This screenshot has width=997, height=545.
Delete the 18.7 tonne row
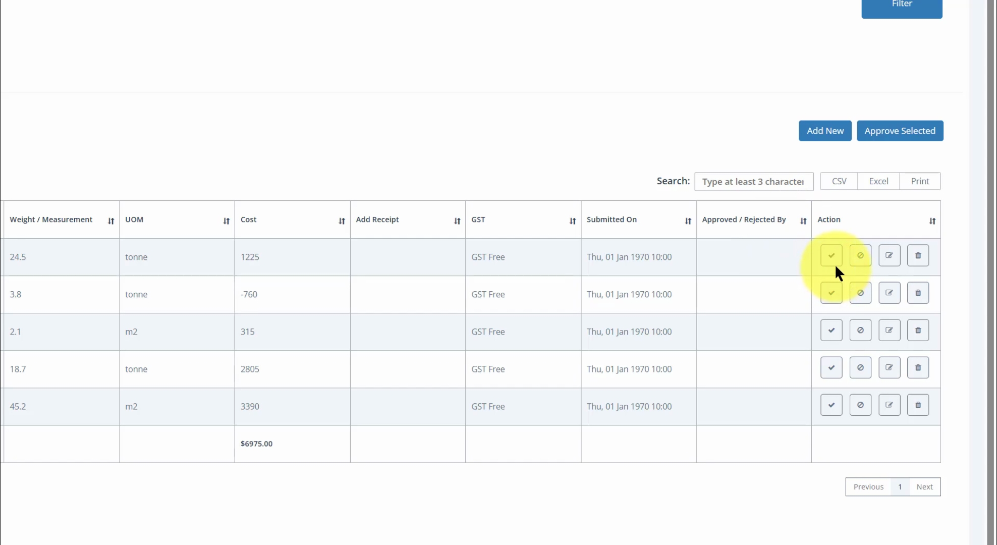coord(918,368)
